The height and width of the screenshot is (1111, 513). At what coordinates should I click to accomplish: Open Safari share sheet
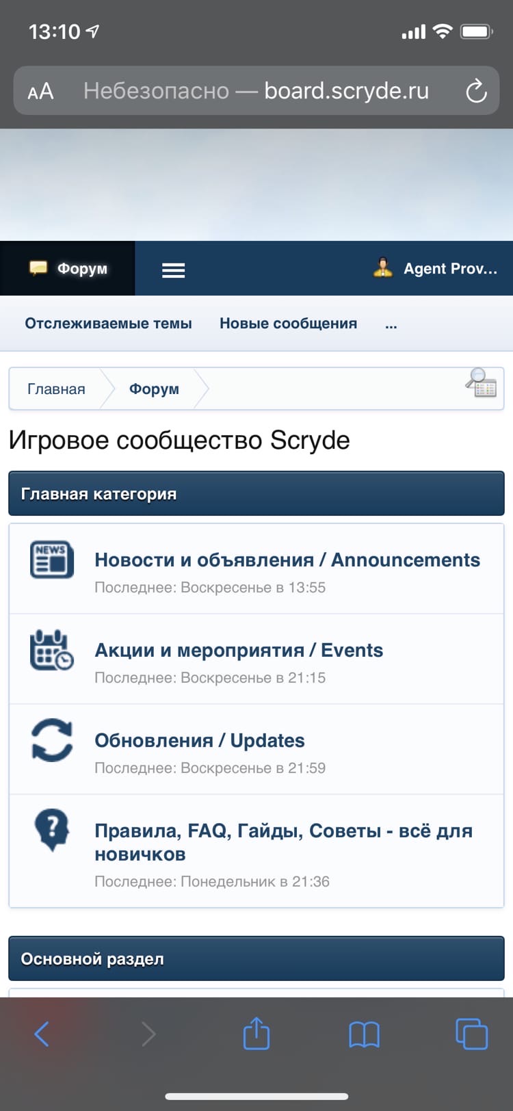[x=256, y=1034]
